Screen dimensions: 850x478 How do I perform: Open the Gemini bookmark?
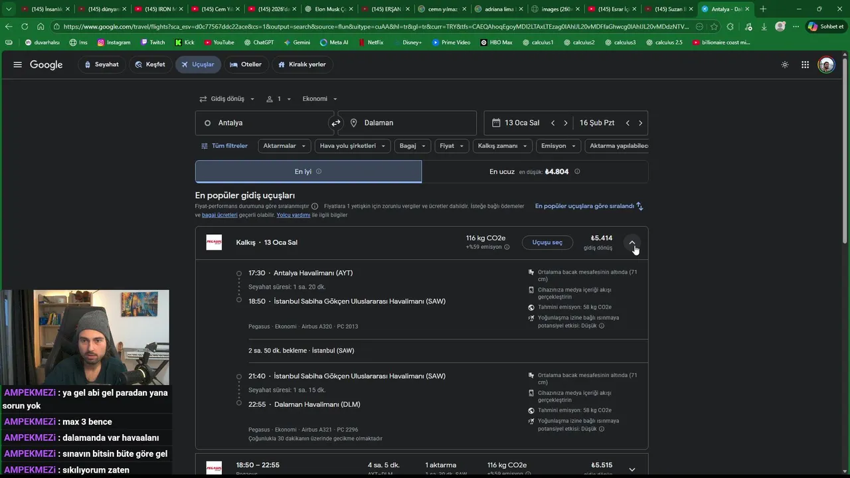point(296,42)
